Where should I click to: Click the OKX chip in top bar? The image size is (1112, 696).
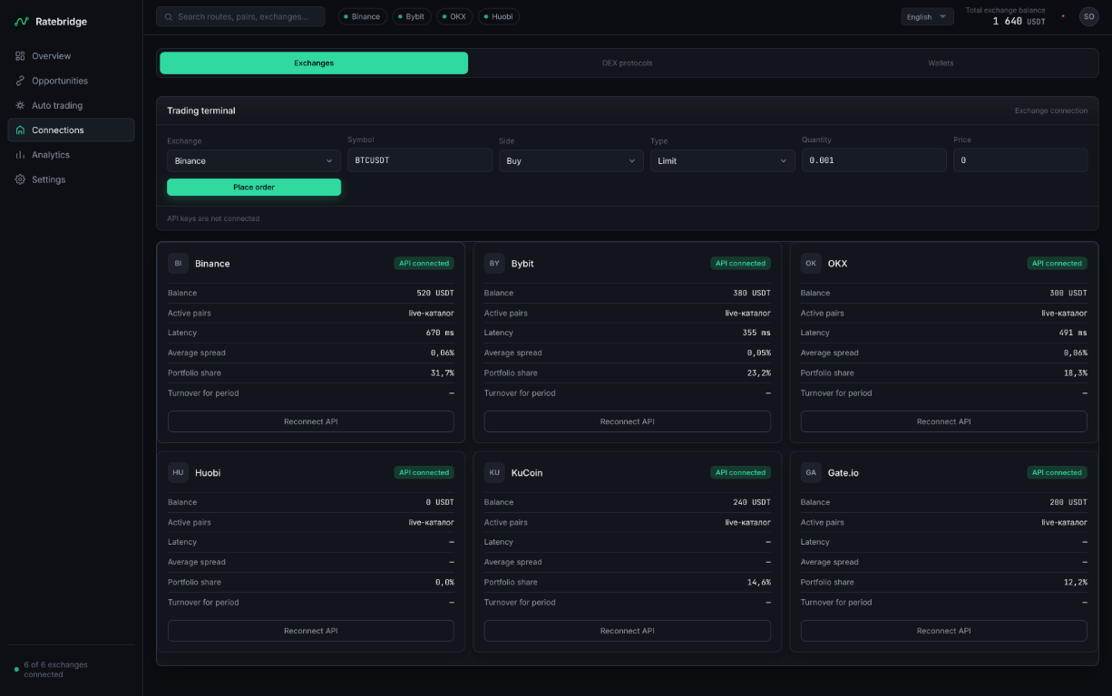point(454,16)
